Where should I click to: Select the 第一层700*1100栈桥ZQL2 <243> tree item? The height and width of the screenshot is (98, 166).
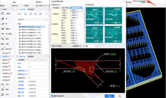[30, 33]
